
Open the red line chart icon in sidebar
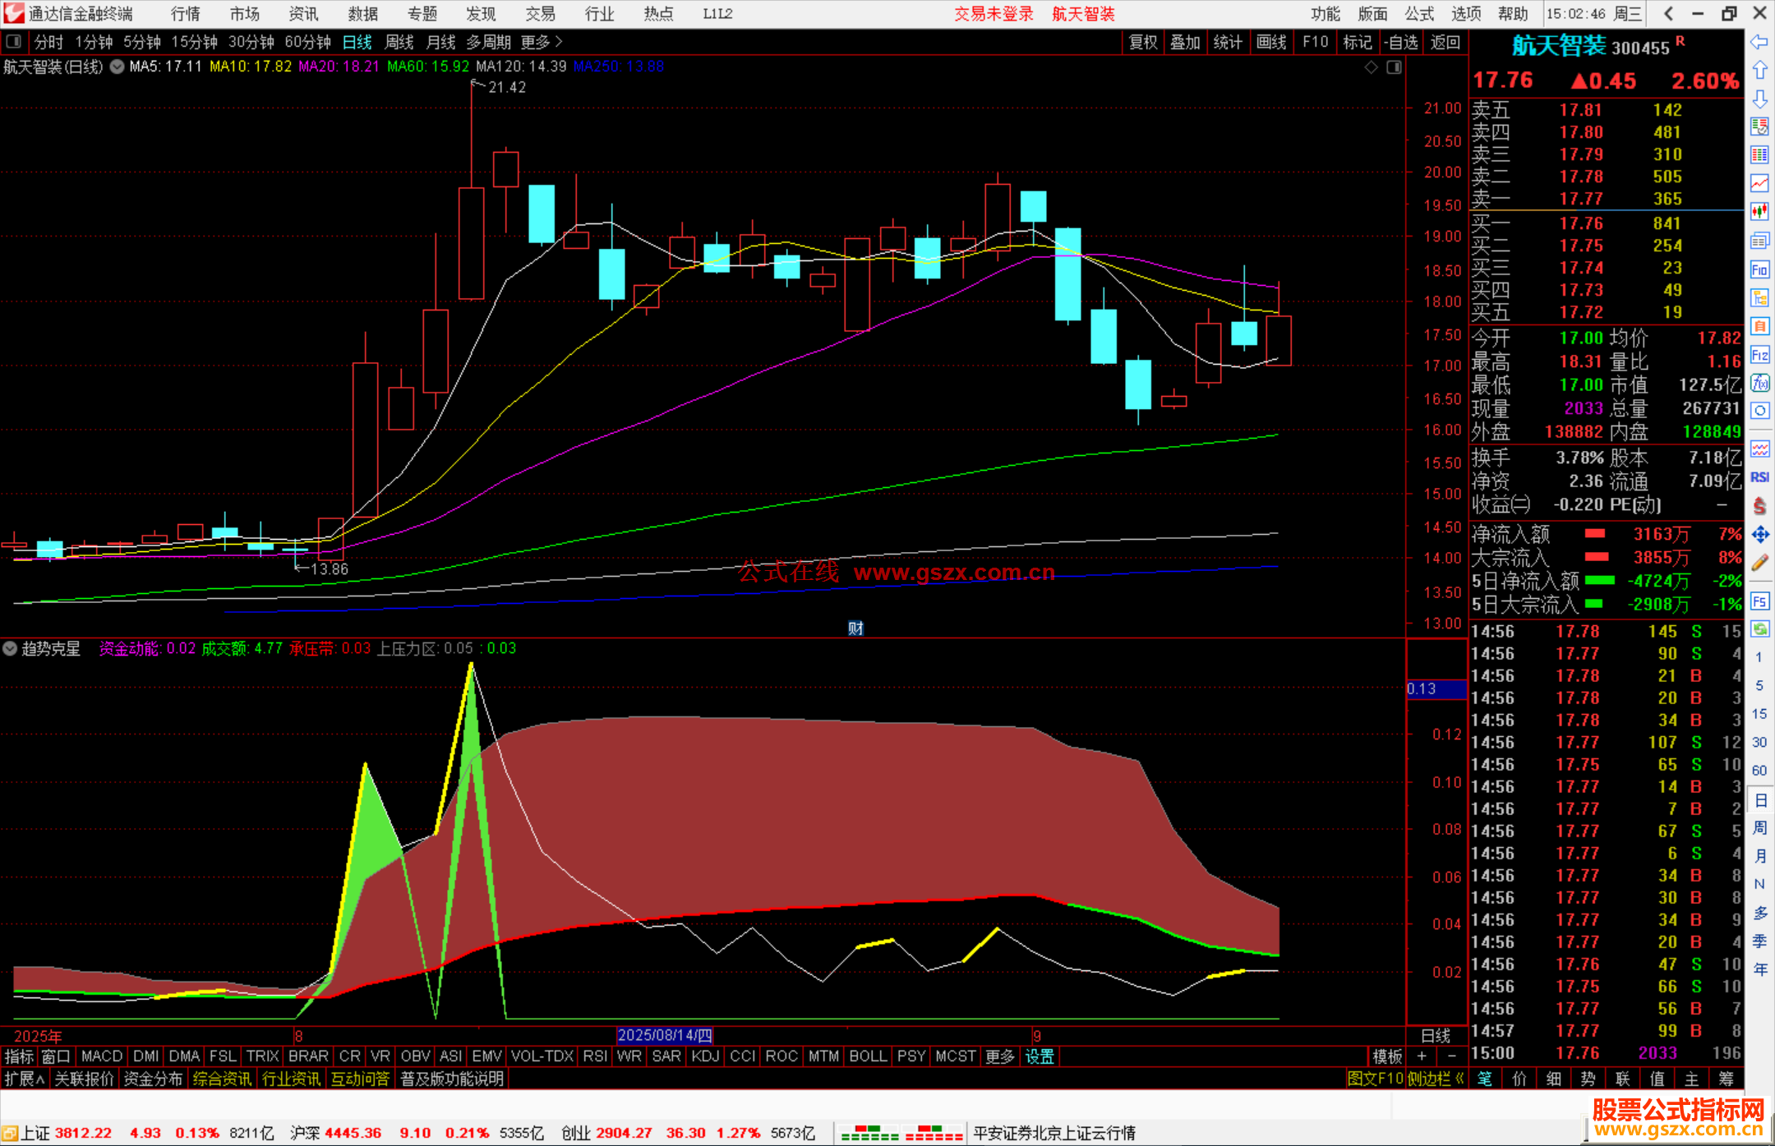click(x=1759, y=183)
